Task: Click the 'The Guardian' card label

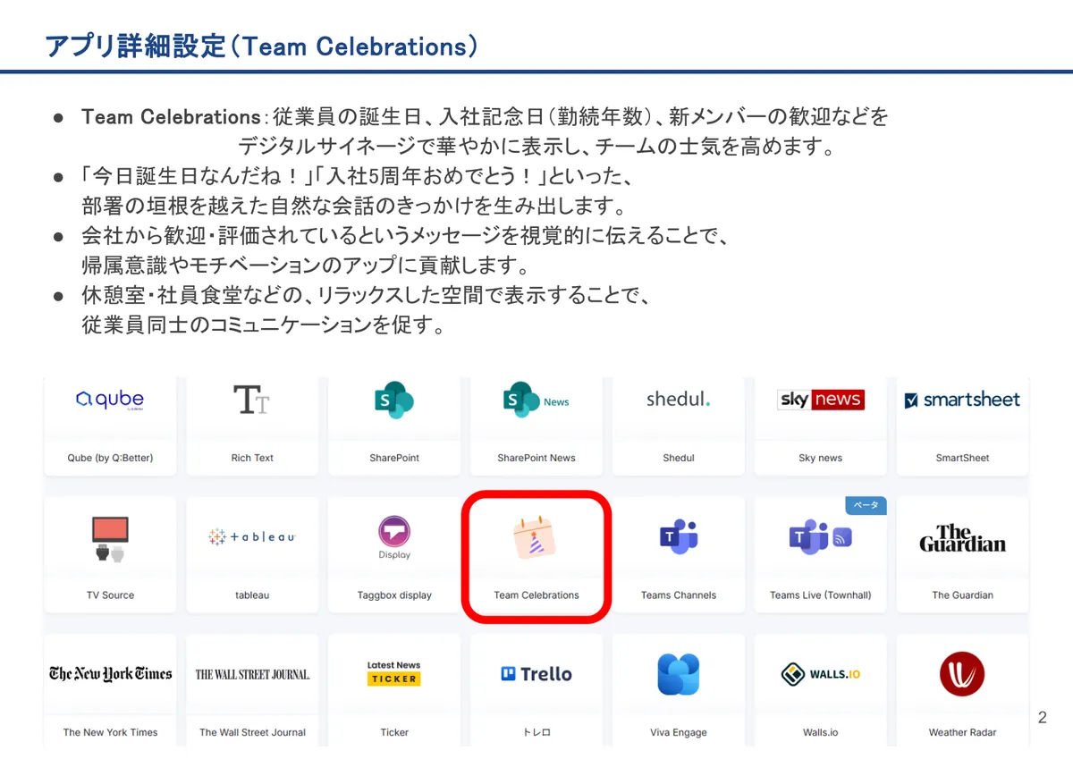Action: [962, 595]
